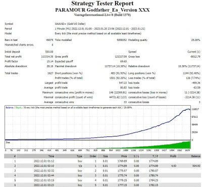Image resolution: width=202 pixels, height=187 pixels.
Task: Click the 1629 axis label under chart
Action: (x=187, y=150)
